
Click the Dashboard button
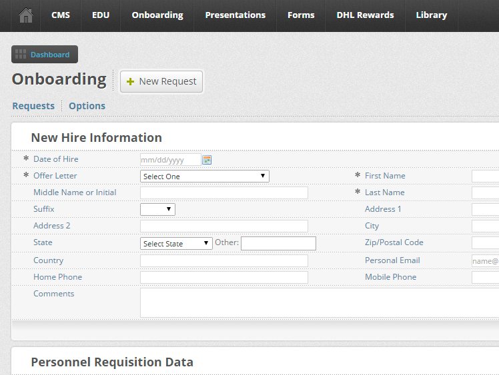[x=45, y=55]
